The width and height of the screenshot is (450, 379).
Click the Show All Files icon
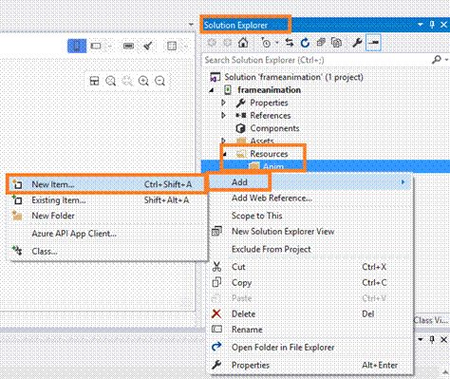click(x=336, y=43)
